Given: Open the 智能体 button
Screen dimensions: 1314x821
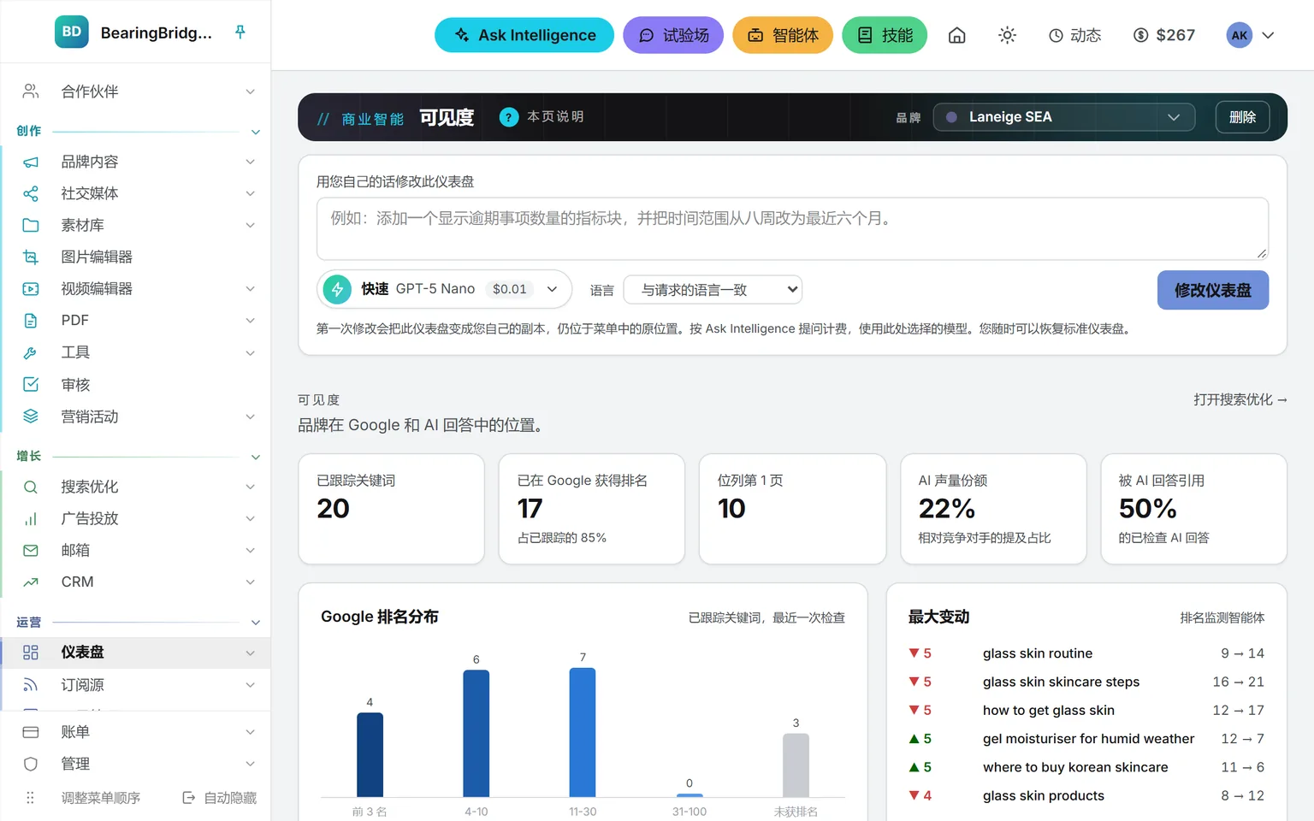Looking at the screenshot, I should click(783, 35).
